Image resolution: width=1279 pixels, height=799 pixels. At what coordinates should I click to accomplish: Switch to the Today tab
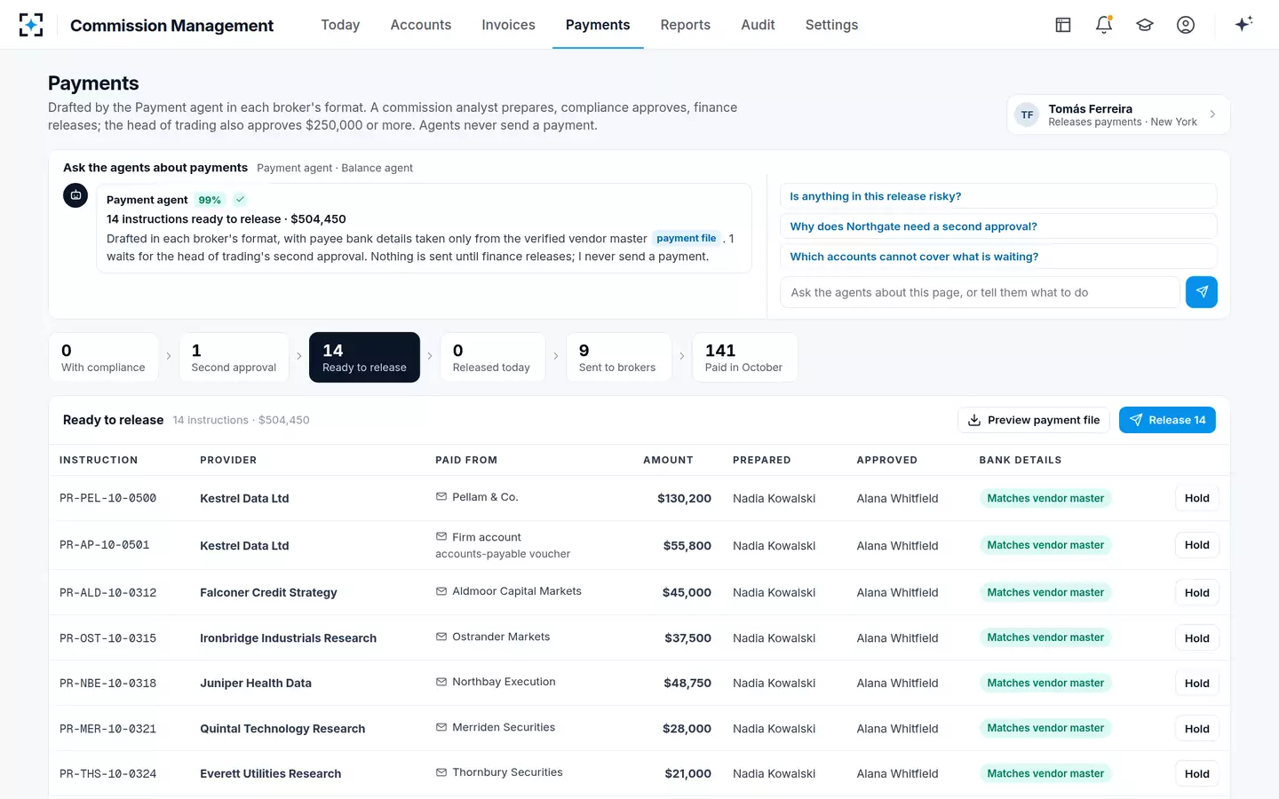pyautogui.click(x=340, y=25)
